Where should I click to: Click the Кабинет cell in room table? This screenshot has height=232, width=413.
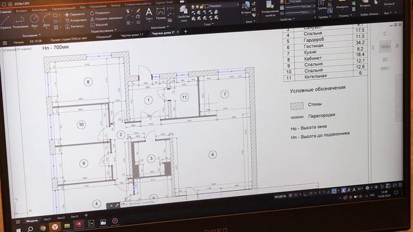pyautogui.click(x=313, y=59)
